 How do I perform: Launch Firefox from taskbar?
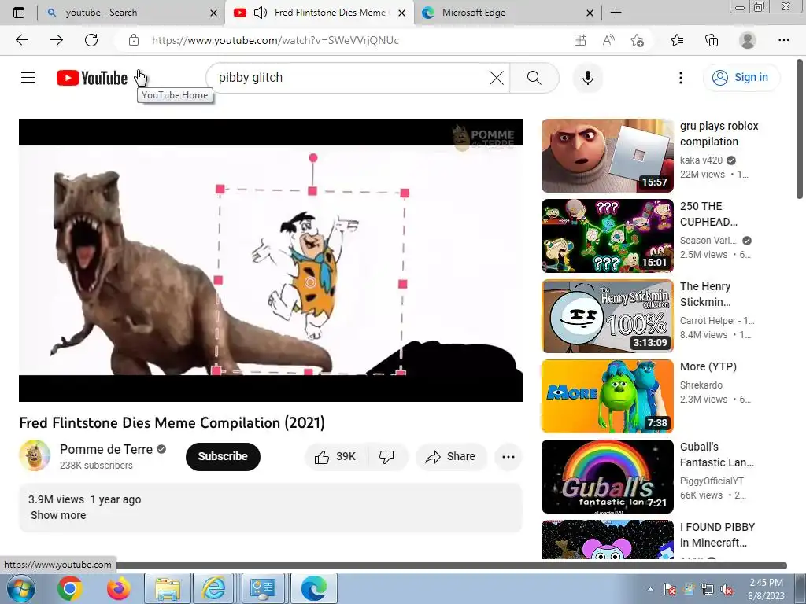(x=118, y=588)
